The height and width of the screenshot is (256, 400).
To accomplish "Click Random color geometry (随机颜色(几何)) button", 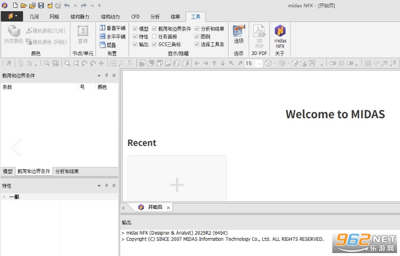I will (46, 31).
